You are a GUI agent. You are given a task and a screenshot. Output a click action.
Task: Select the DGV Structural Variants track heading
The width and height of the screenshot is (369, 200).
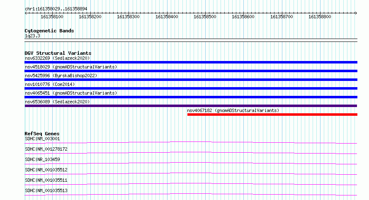58,53
